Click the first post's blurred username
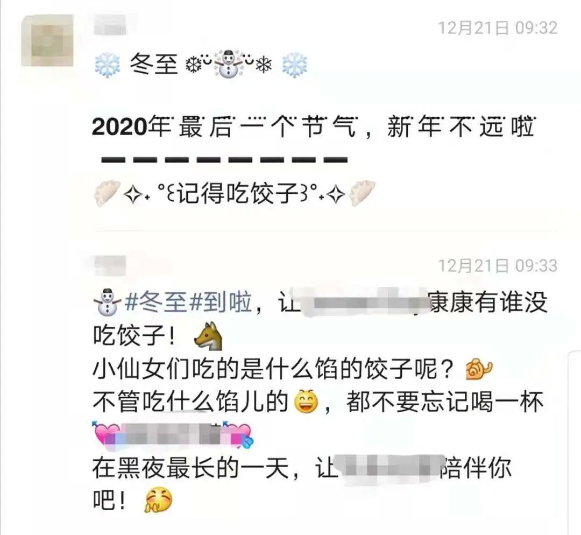581x535 pixels. [x=110, y=25]
